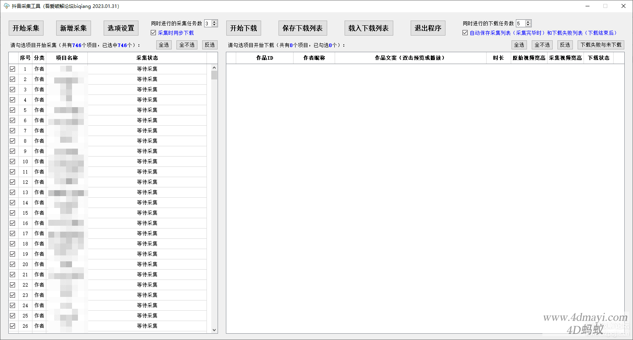Click the app icon in the title bar
This screenshot has width=633, height=340.
click(6, 6)
